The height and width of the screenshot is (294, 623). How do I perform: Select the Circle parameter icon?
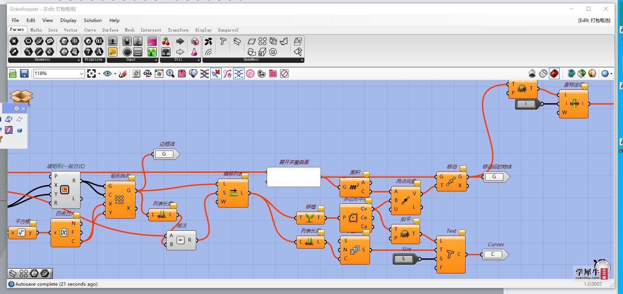[x=28, y=41]
